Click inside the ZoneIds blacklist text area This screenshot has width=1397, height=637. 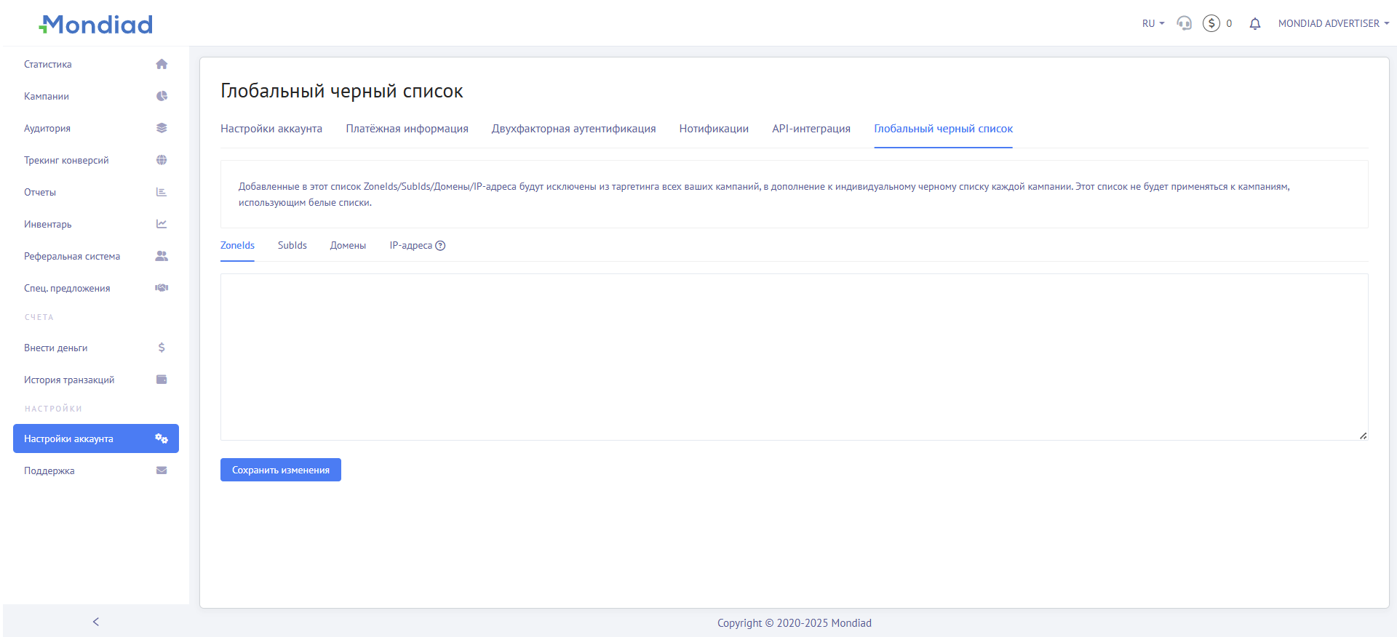click(x=793, y=356)
